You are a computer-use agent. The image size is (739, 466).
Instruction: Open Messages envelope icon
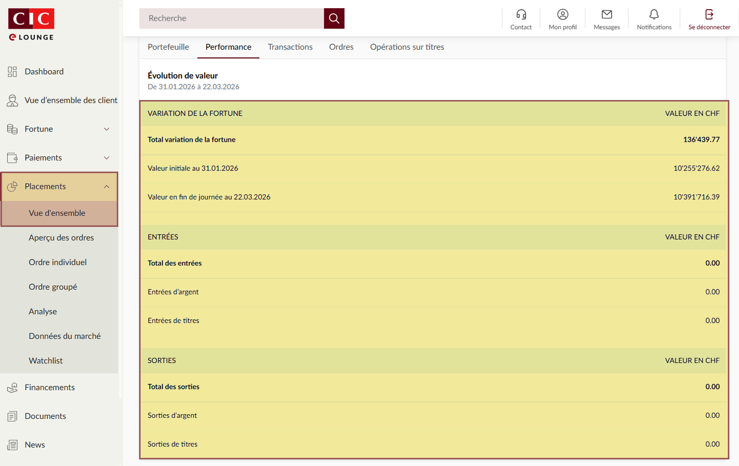point(607,14)
